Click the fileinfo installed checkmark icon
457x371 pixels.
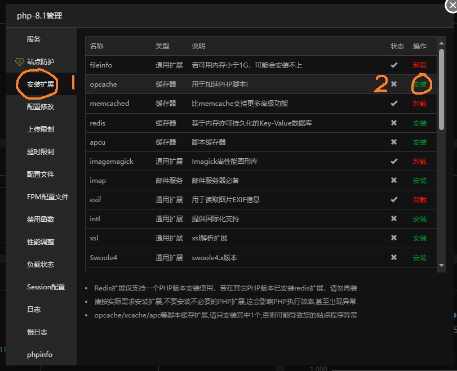click(394, 65)
